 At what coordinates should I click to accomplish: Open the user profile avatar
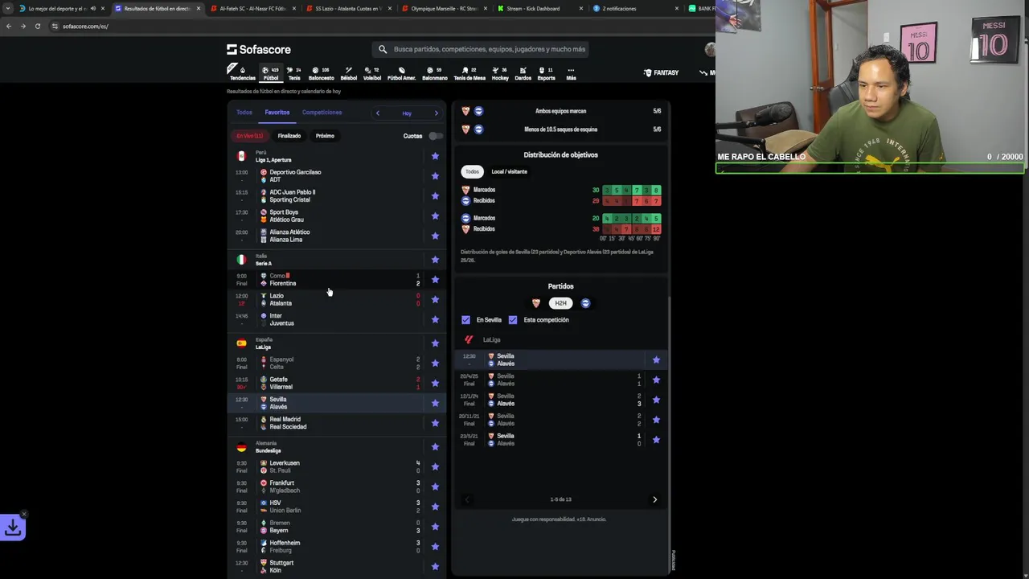(710, 49)
